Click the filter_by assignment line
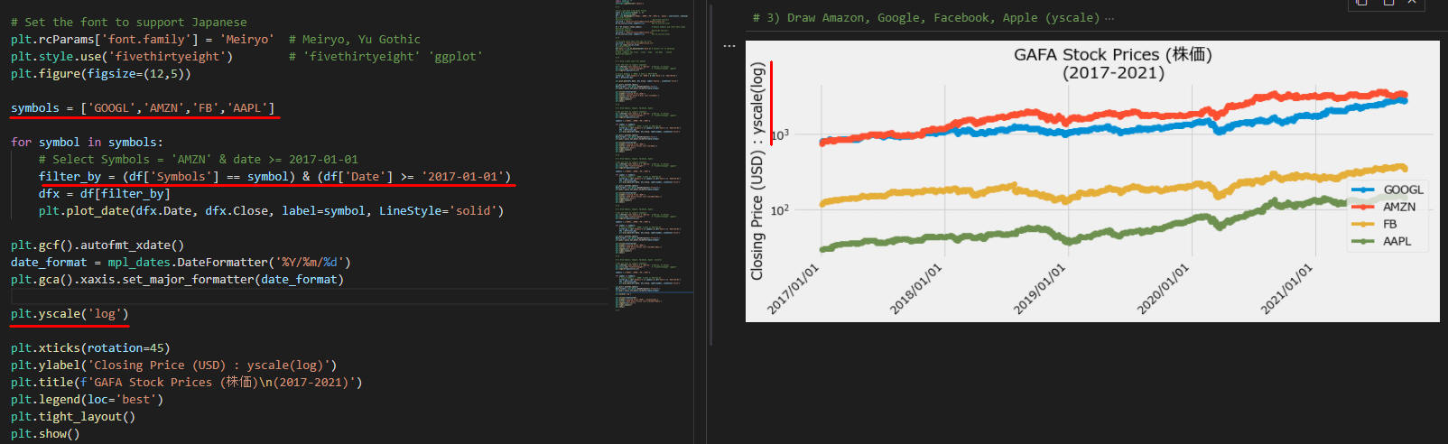Viewport: 1448px width, 444px height. click(x=274, y=176)
